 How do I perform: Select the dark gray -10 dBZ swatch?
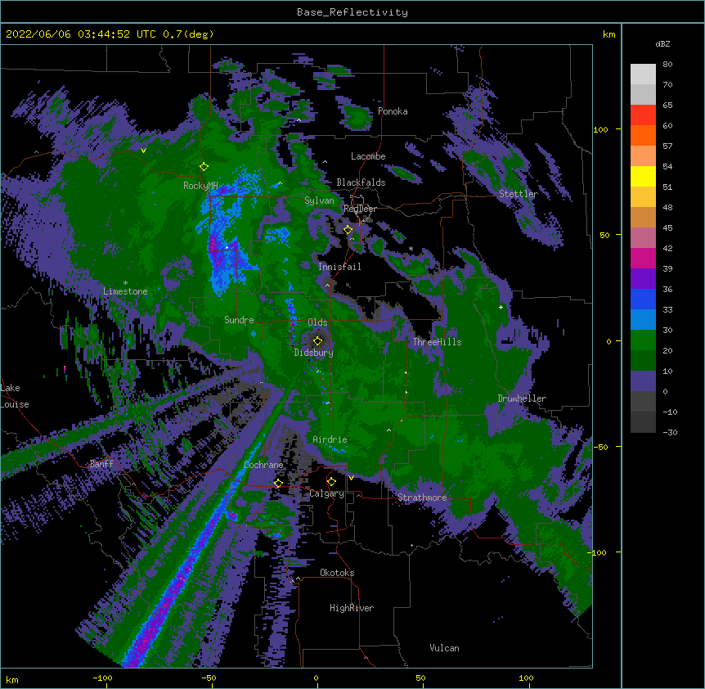click(643, 422)
